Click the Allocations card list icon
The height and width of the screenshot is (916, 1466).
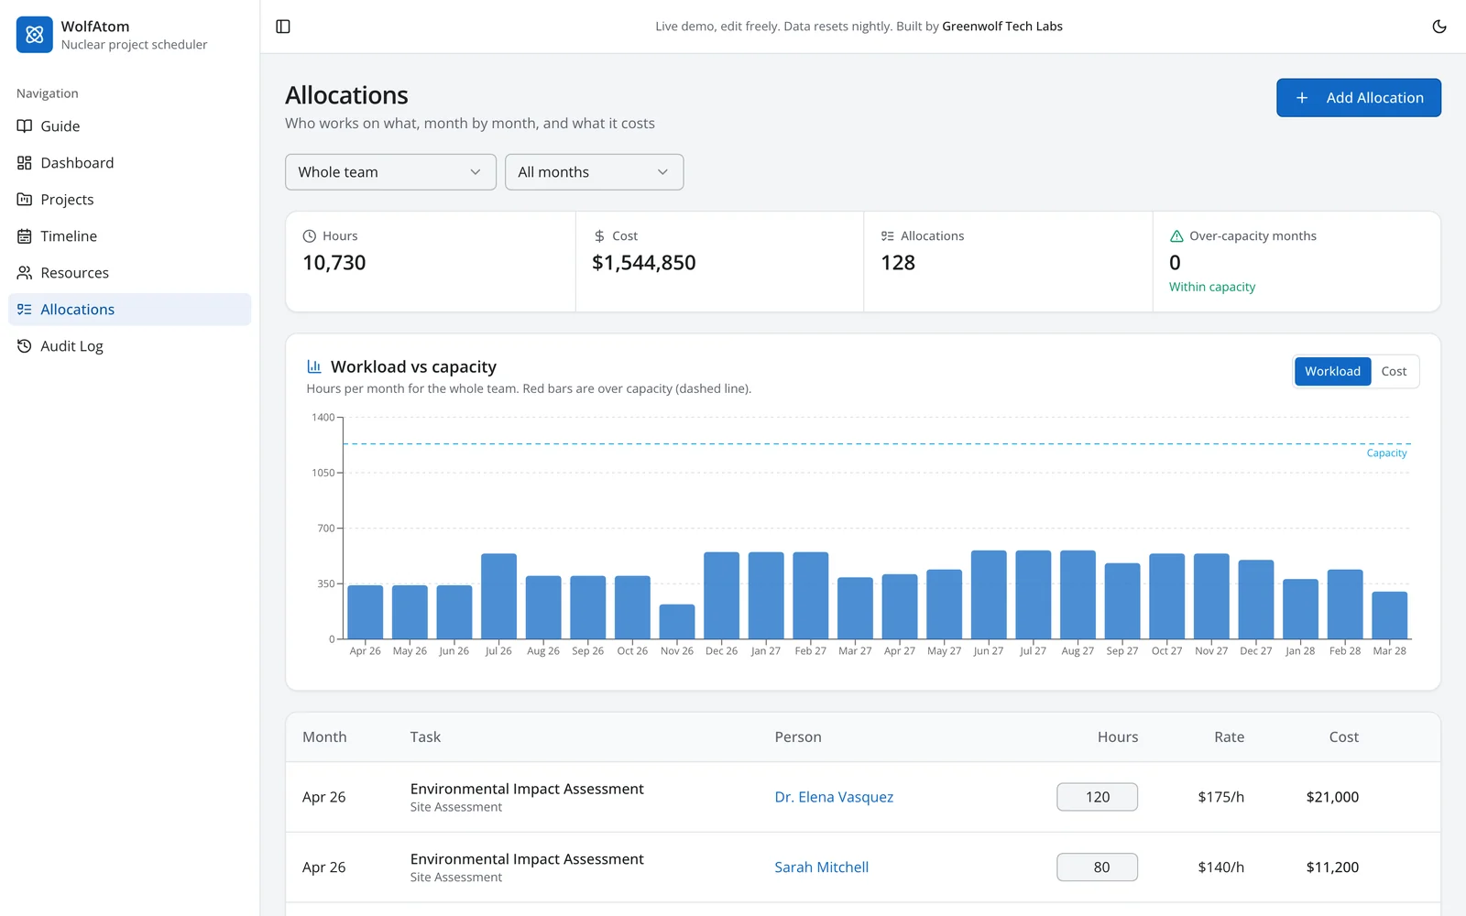pyautogui.click(x=888, y=236)
